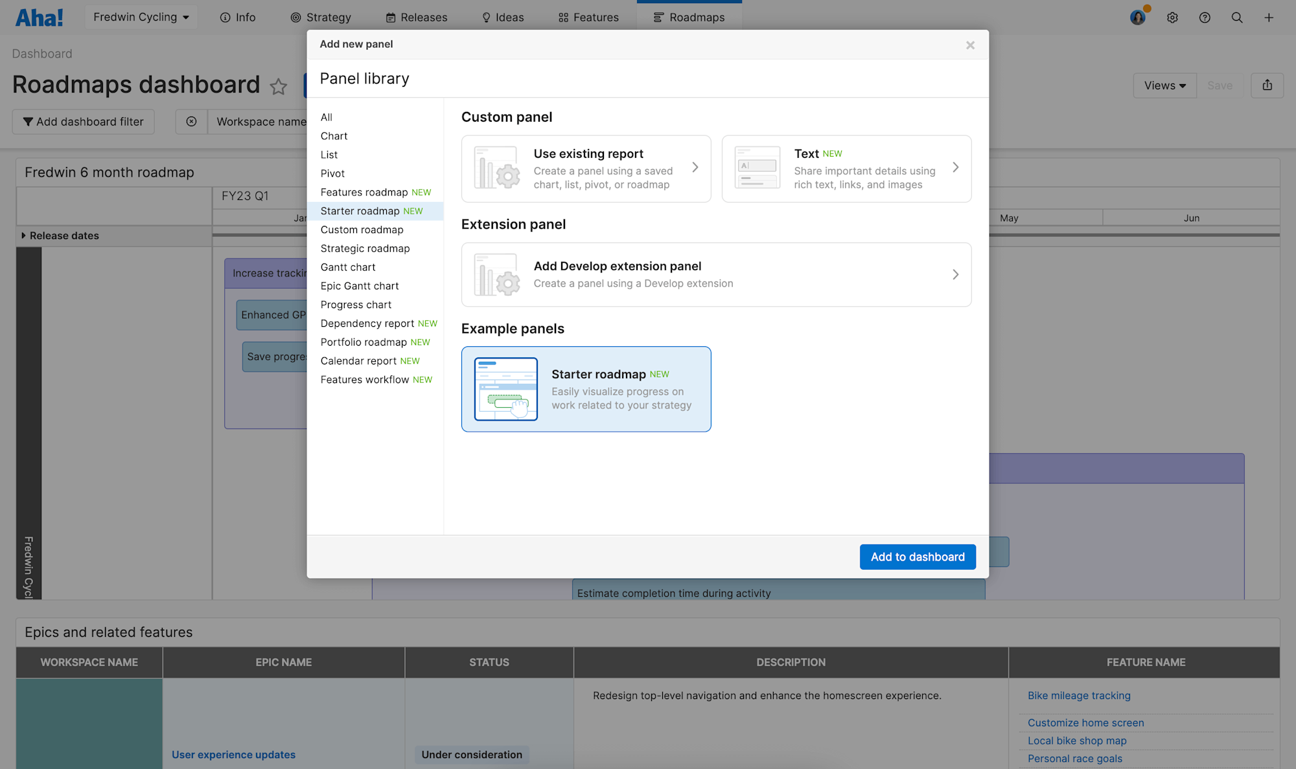Expand the Release dates row
The image size is (1296, 769).
(24, 236)
